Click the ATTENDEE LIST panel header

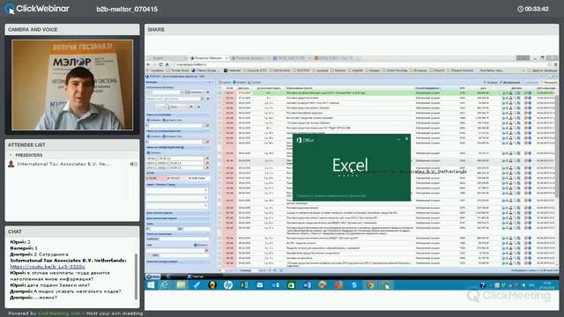click(x=72, y=144)
